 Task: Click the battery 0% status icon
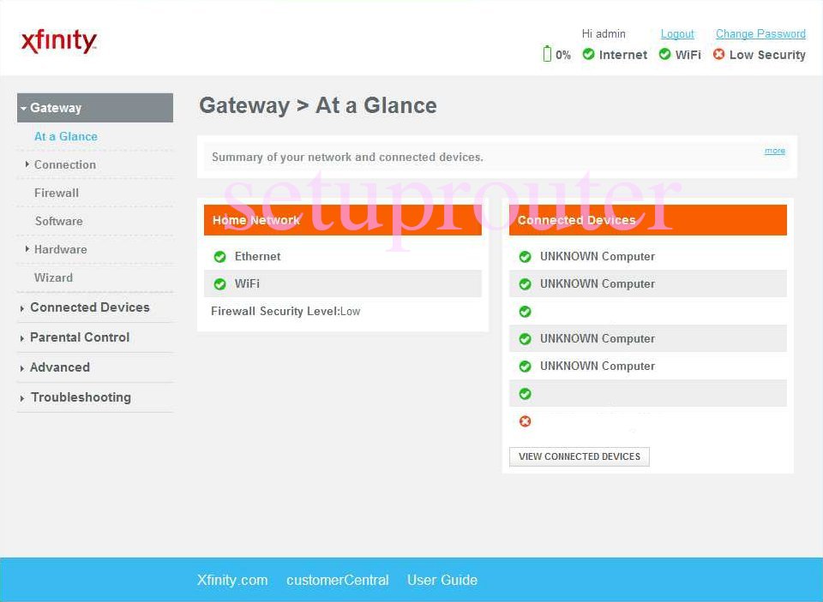[x=547, y=54]
